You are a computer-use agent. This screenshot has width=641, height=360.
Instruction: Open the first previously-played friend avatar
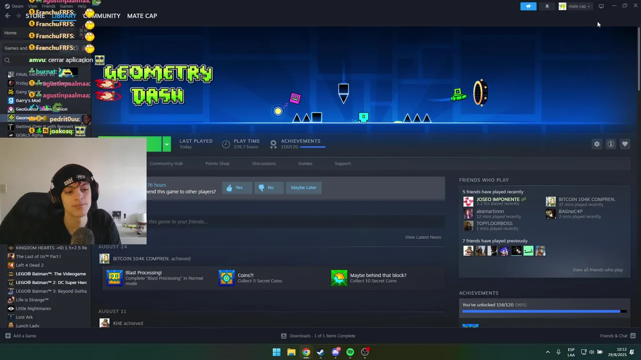(x=468, y=250)
